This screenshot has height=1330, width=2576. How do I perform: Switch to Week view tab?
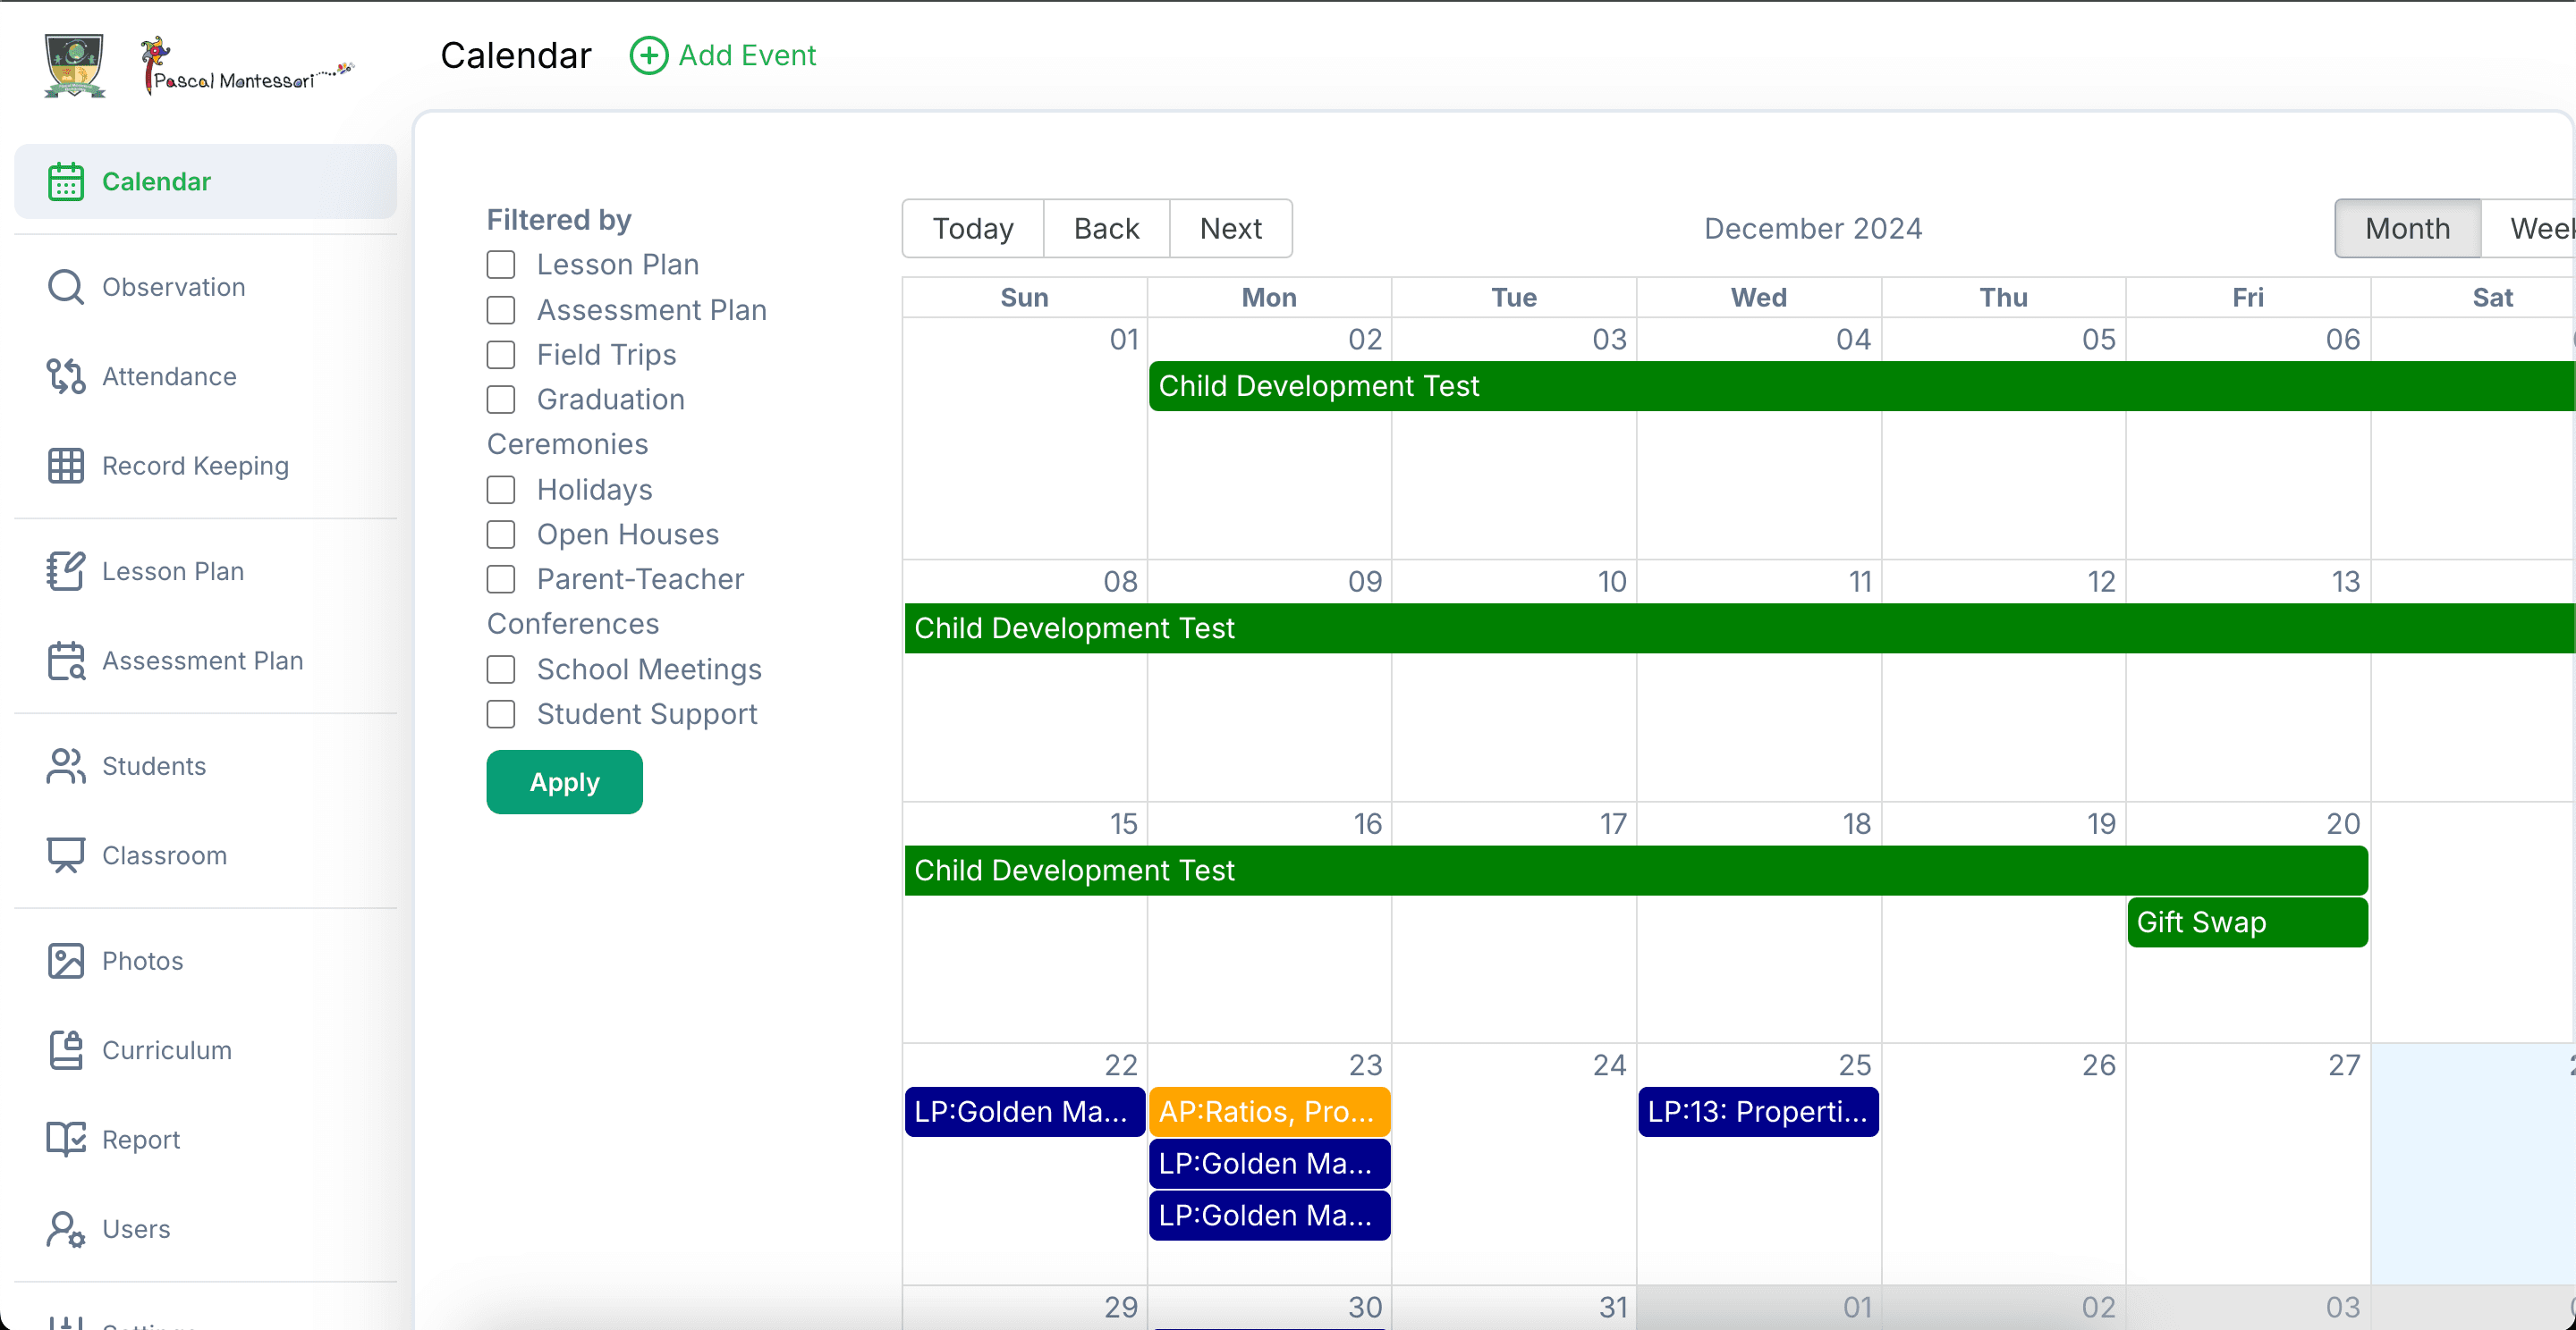(x=2529, y=229)
